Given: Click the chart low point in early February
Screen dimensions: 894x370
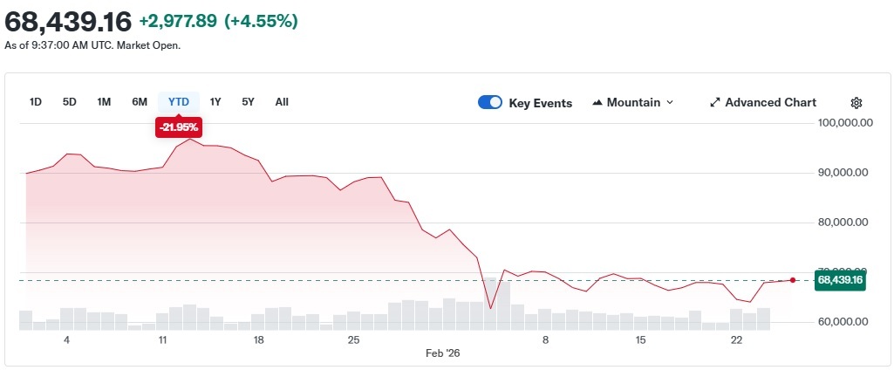Looking at the screenshot, I should [490, 308].
